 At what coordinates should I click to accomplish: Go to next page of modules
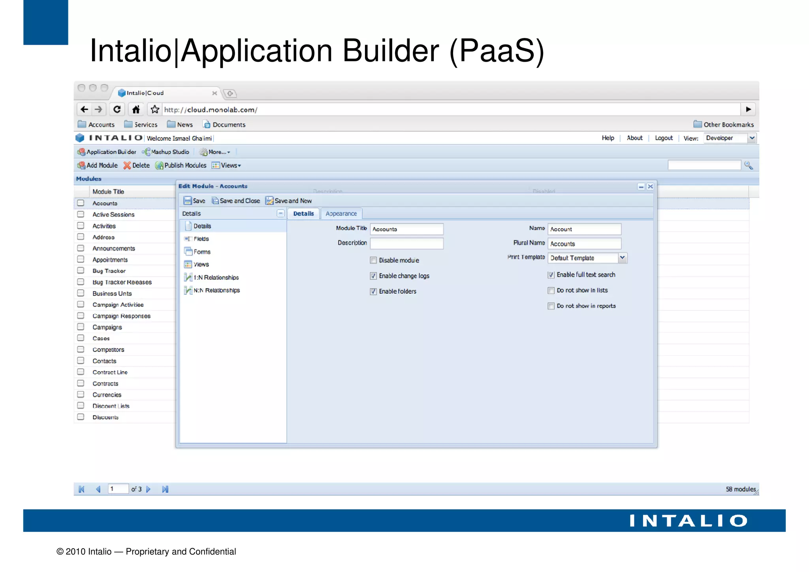tap(149, 489)
